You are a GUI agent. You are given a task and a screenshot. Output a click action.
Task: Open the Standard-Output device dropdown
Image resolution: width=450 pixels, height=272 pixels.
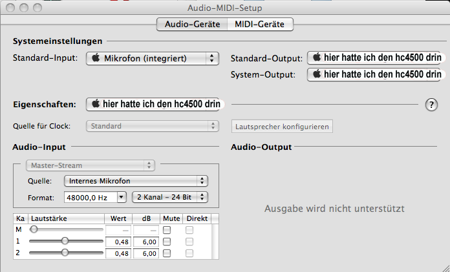point(376,58)
